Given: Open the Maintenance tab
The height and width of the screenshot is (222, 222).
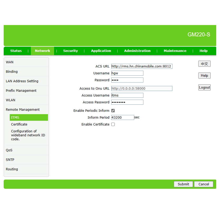Looking at the screenshot, I should point(175,51).
